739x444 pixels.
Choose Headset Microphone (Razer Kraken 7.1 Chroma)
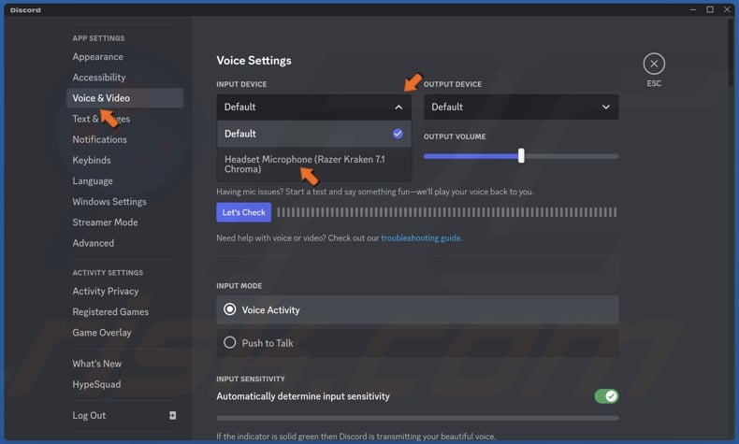(314, 164)
